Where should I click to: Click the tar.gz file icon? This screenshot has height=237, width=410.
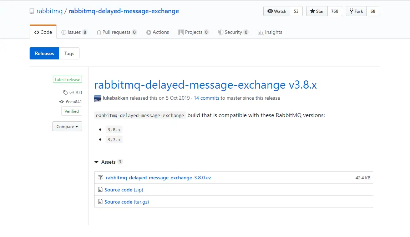coord(100,201)
